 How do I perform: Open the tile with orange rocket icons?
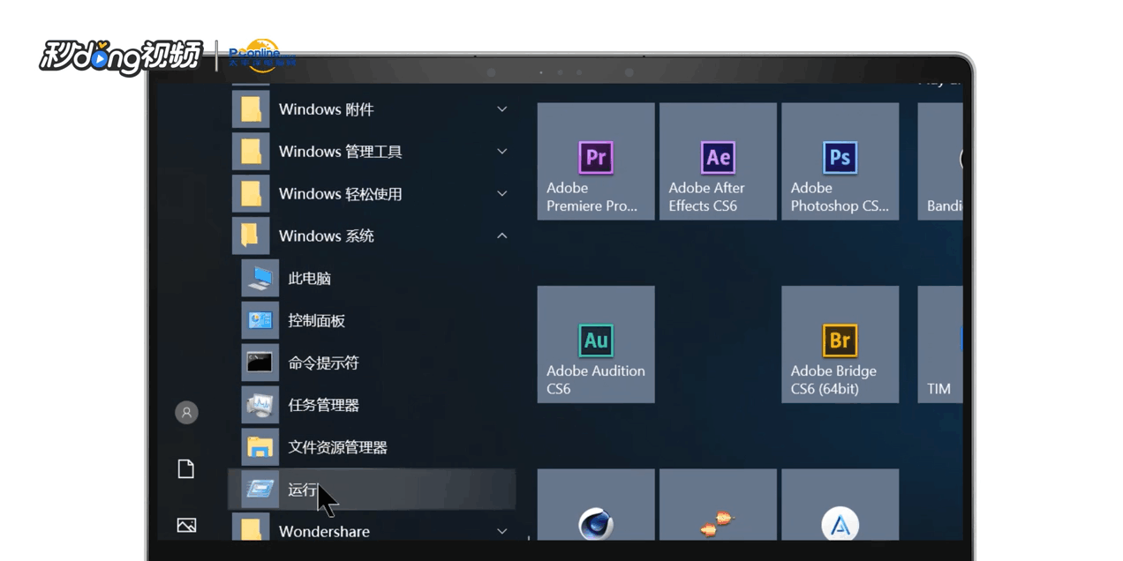click(718, 505)
